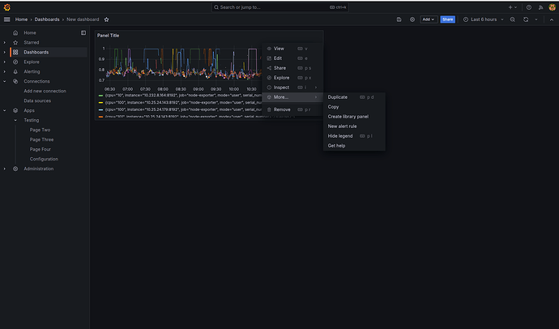Click More... in the panel menu

tap(292, 97)
